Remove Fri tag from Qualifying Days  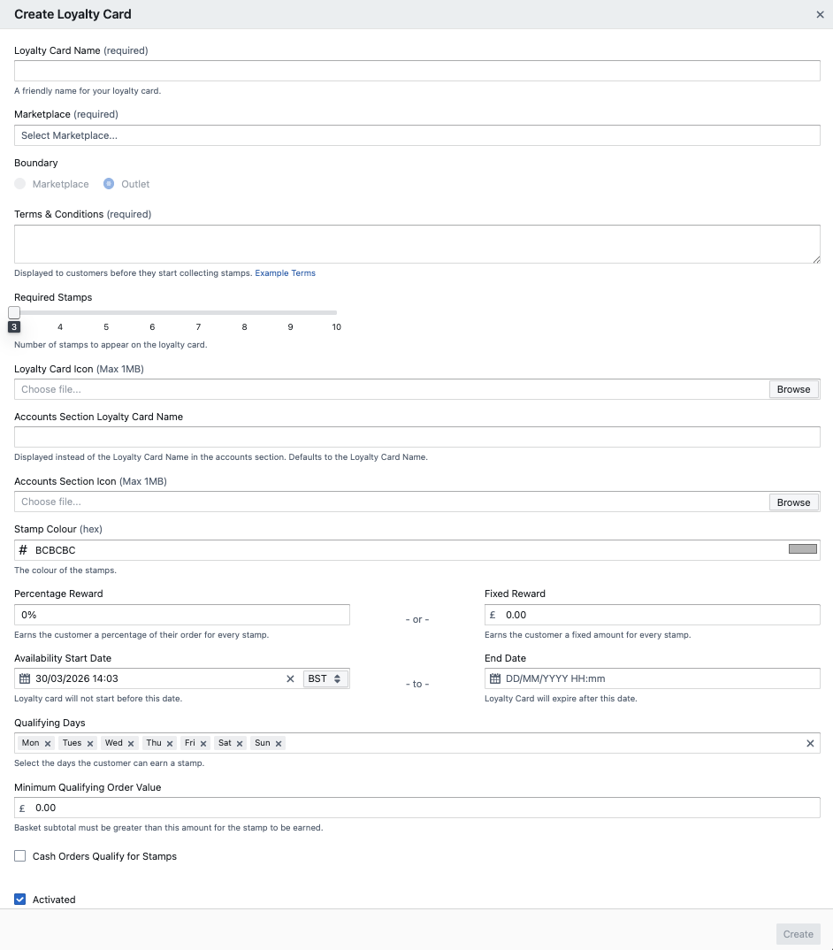(203, 744)
